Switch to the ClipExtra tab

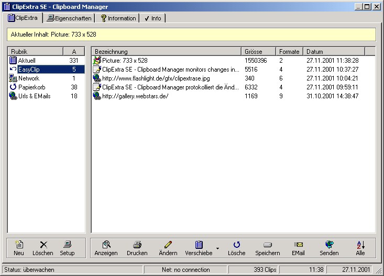(x=23, y=18)
